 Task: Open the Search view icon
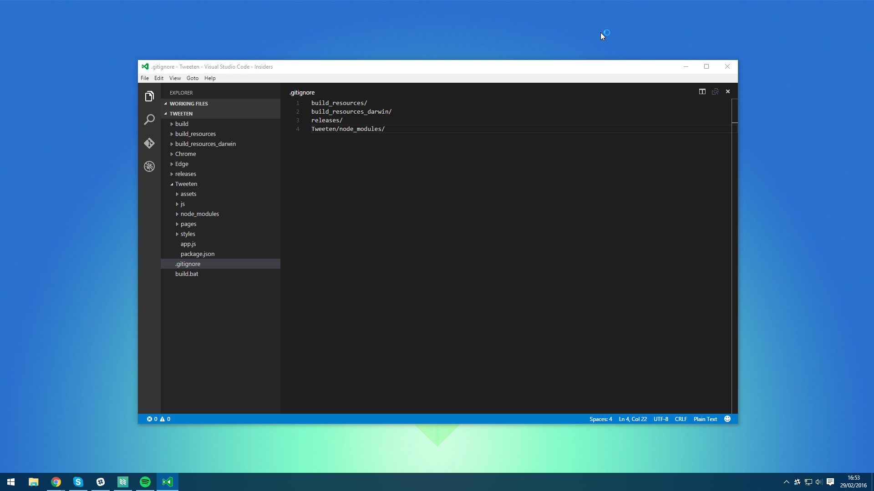pyautogui.click(x=149, y=120)
